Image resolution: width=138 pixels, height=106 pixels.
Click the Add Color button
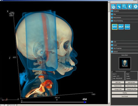[118, 82]
